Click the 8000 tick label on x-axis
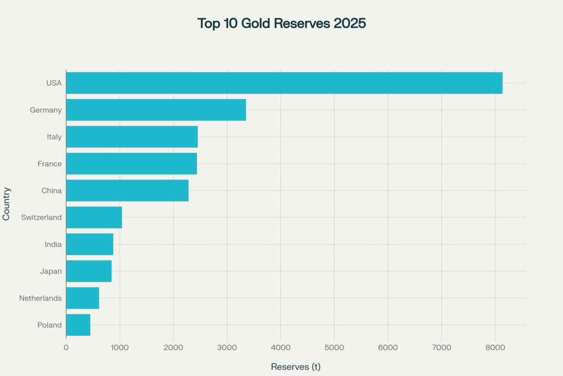 pyautogui.click(x=495, y=348)
